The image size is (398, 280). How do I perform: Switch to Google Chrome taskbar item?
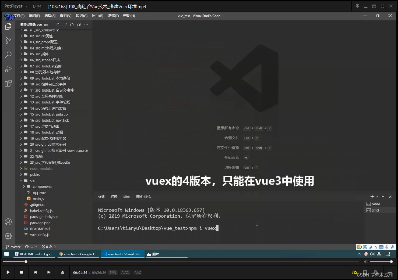click(x=78, y=254)
